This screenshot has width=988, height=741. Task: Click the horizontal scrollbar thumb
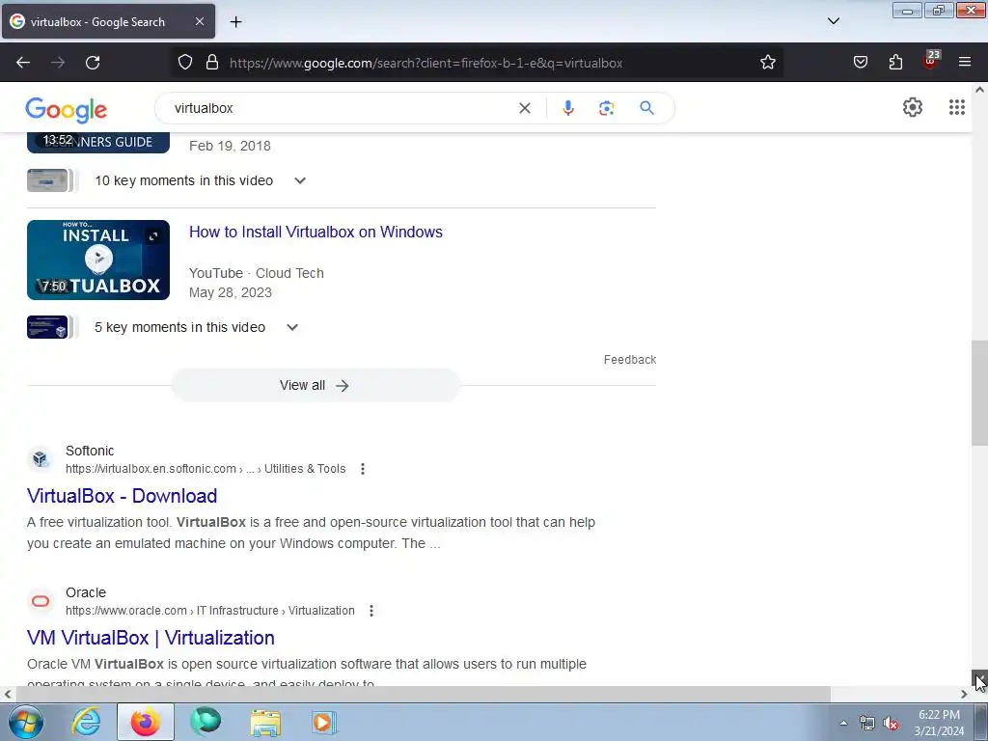(423, 694)
